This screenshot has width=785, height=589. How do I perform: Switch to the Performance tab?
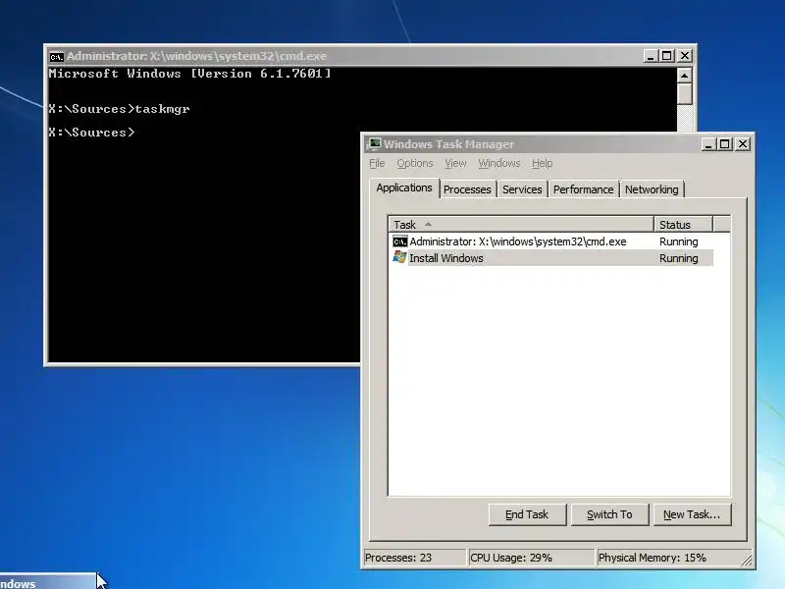583,189
